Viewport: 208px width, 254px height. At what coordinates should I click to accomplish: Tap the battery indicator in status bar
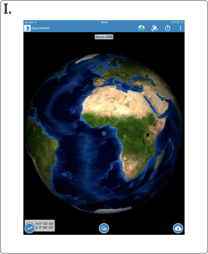(179, 22)
